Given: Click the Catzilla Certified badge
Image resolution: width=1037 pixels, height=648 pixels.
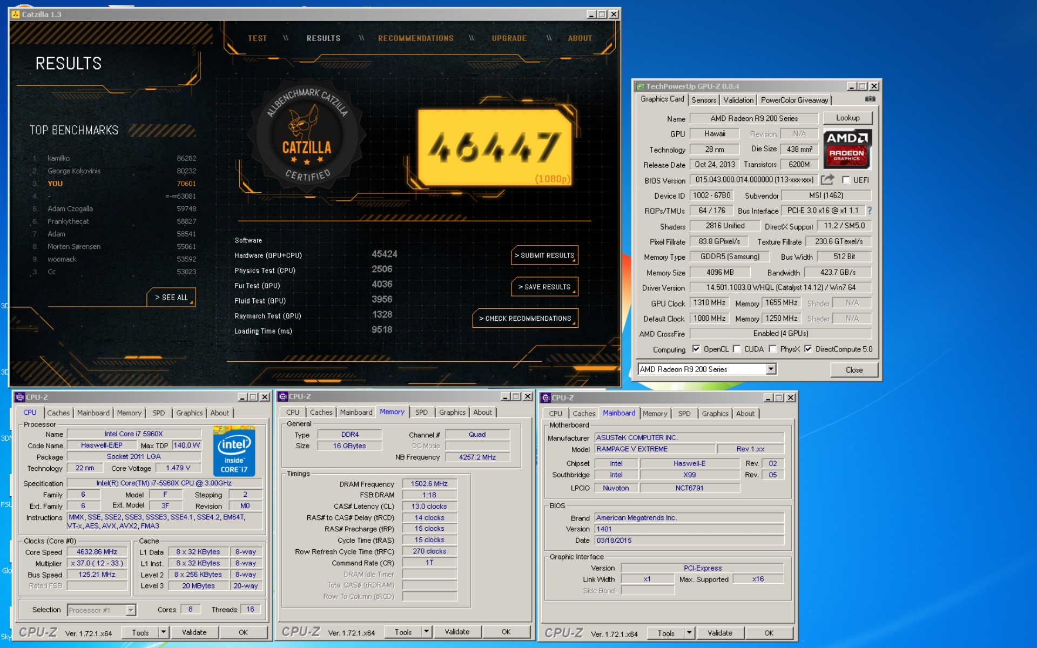Looking at the screenshot, I should [x=307, y=136].
